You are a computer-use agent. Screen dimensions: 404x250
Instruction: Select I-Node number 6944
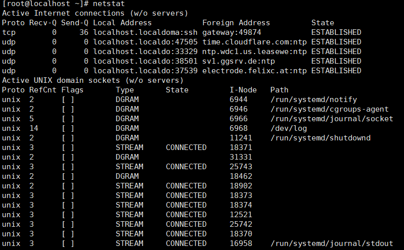[238, 99]
